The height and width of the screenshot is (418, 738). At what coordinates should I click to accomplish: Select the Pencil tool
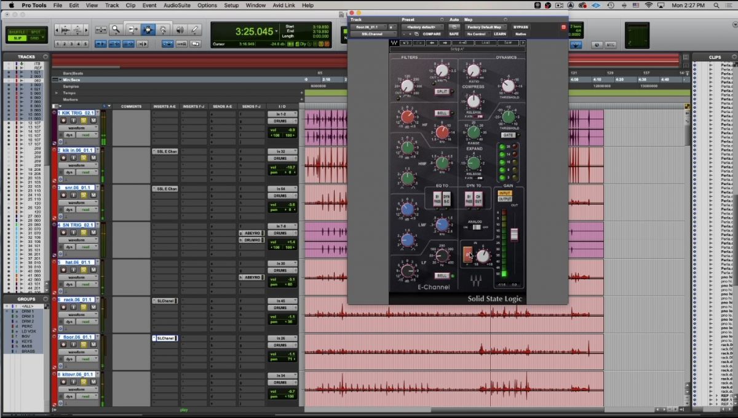(x=194, y=30)
